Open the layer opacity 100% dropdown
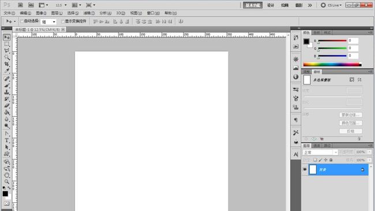Viewport: 375px width, 211px height. (369, 152)
